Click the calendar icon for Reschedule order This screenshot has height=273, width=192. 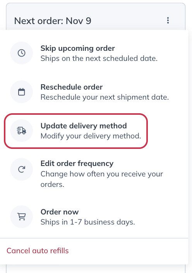pyautogui.click(x=22, y=92)
